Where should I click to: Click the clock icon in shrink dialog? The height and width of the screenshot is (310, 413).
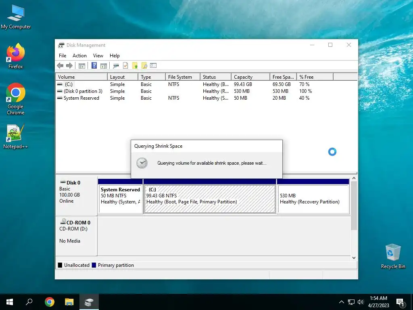click(142, 163)
